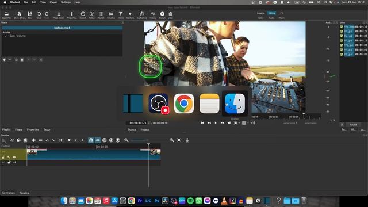368x207 pixels.
Task: Switch to the Properties tab
Action: [33, 129]
